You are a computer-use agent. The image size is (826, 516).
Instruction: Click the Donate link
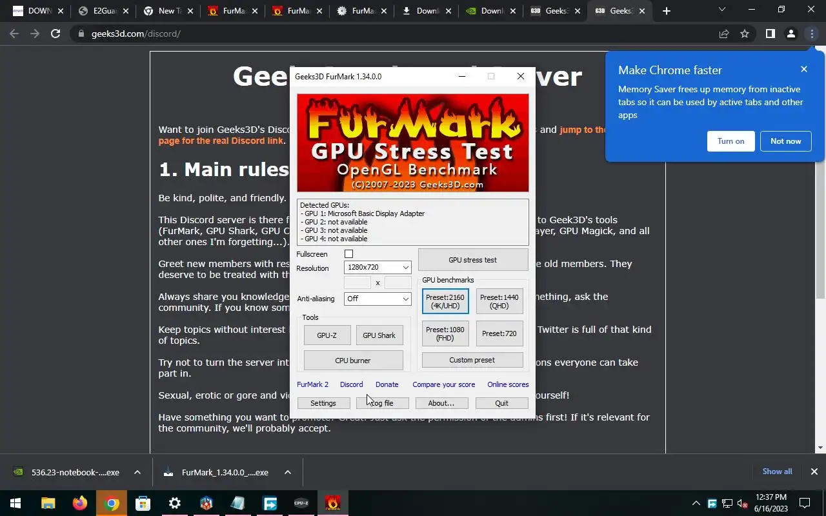pos(387,384)
